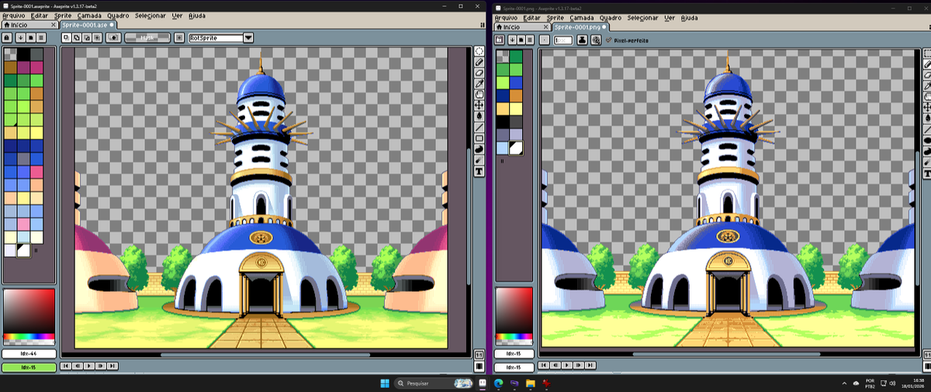Select the Paint Bucket tool in left window
The height and width of the screenshot is (392, 931).
[479, 116]
